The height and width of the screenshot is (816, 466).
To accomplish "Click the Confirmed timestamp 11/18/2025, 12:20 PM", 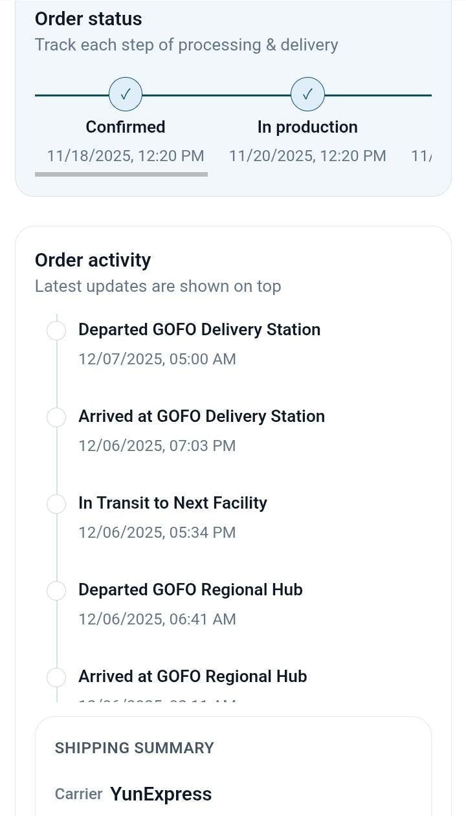I will coord(126,156).
